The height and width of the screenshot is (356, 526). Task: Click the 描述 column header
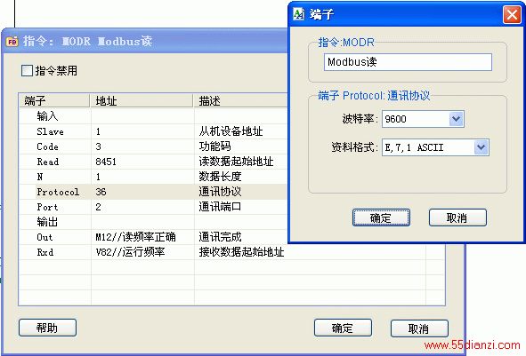coord(240,100)
